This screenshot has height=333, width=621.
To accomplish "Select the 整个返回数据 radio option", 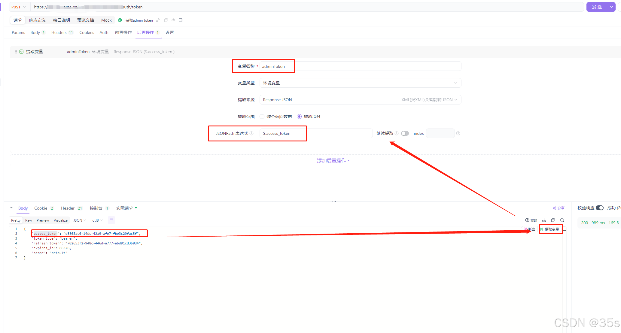I will pos(262,117).
